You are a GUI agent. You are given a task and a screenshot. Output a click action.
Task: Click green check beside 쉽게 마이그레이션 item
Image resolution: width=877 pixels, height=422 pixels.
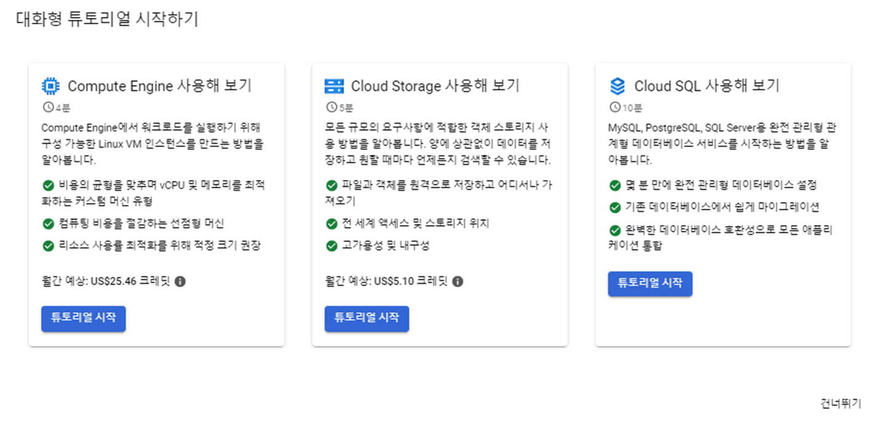point(614,208)
